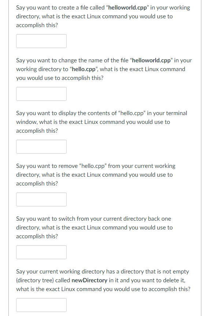212x316 pixels.
Task: Click bold "helloworld.cpp" in the create file question
Action: 128,8
